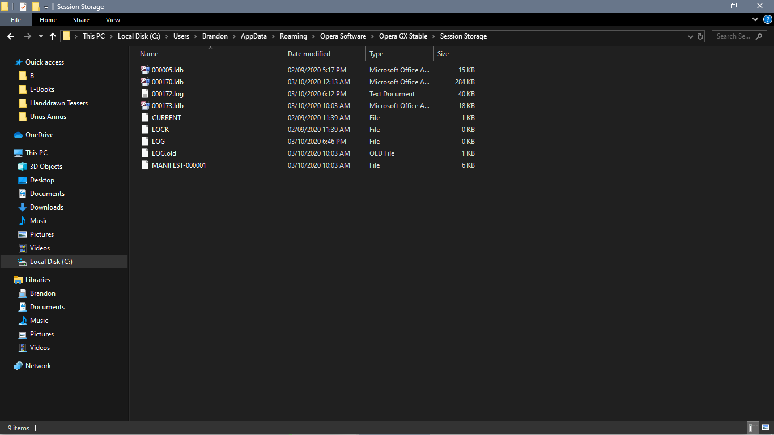Select the CURRENT file icon
Image resolution: width=774 pixels, height=435 pixels.
tap(145, 118)
